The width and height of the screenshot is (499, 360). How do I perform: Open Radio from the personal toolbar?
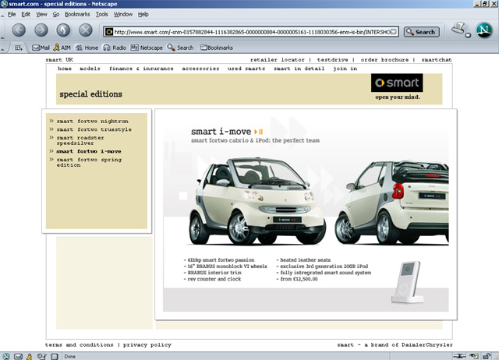tap(115, 48)
